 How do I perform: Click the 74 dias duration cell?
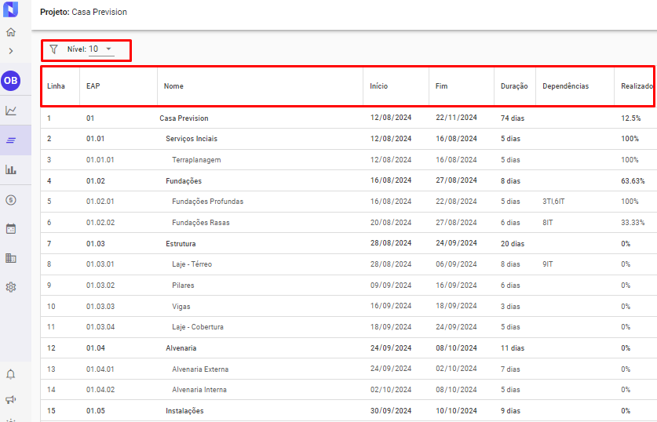pos(513,118)
